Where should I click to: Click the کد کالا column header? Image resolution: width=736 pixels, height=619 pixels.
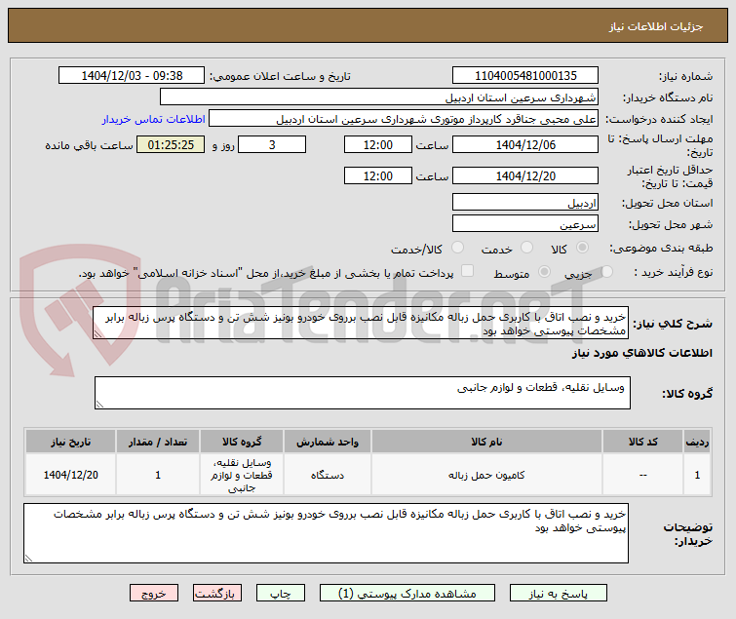coord(642,442)
